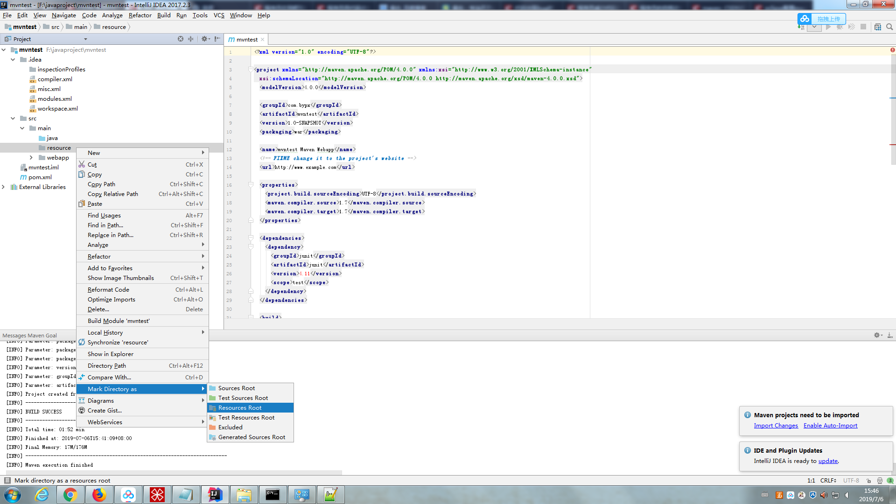Click the Search Everywhere magnifier icon
Image resolution: width=896 pixels, height=504 pixels.
(889, 27)
